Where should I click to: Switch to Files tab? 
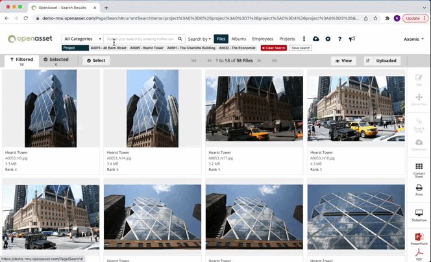pyautogui.click(x=221, y=39)
